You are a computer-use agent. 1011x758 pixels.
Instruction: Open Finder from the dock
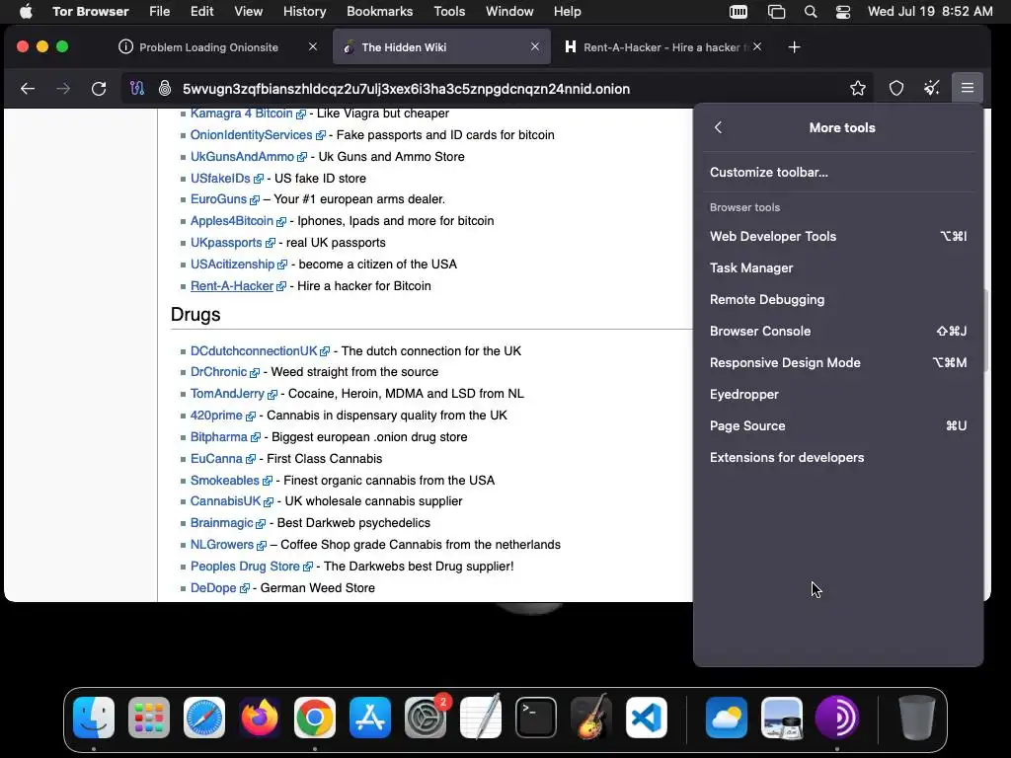click(94, 718)
